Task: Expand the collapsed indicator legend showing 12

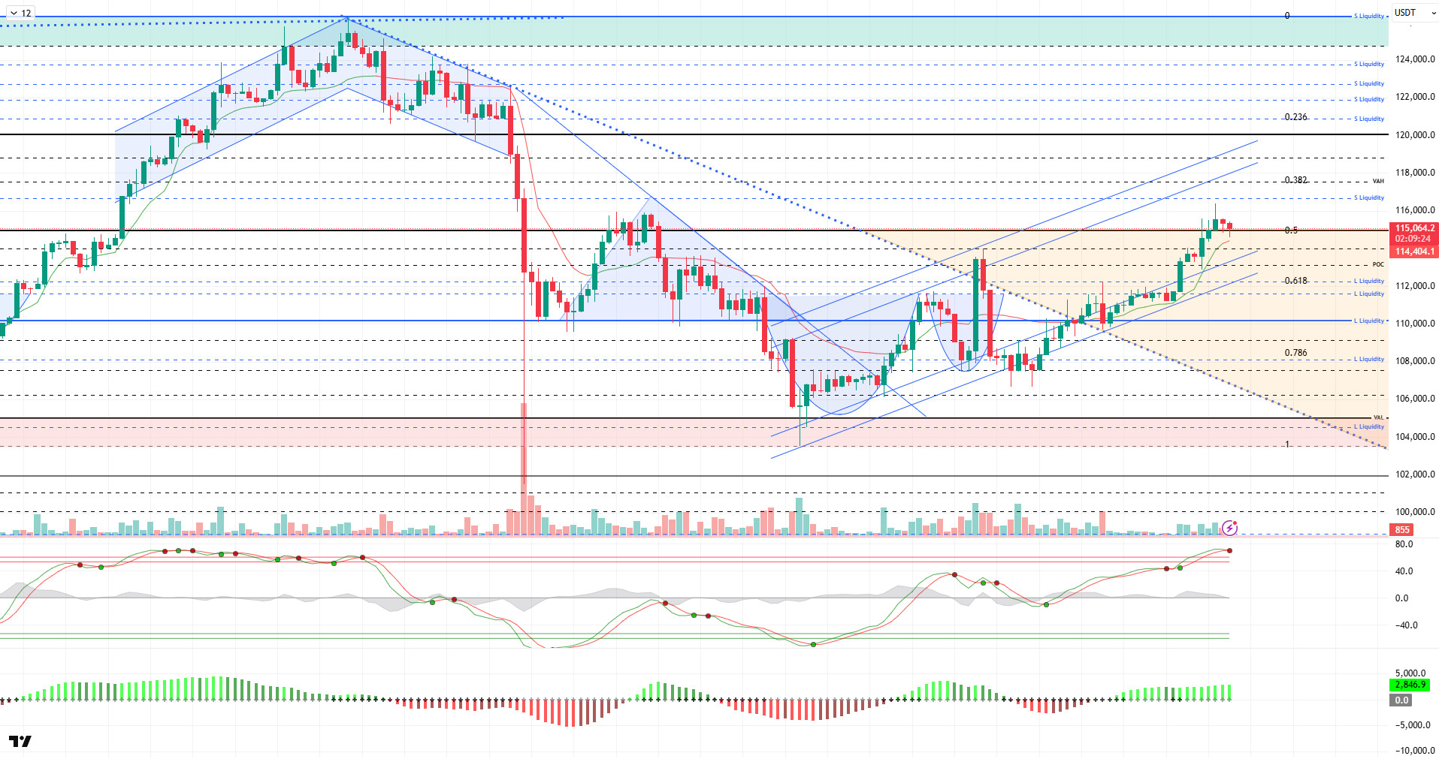Action: pyautogui.click(x=20, y=13)
